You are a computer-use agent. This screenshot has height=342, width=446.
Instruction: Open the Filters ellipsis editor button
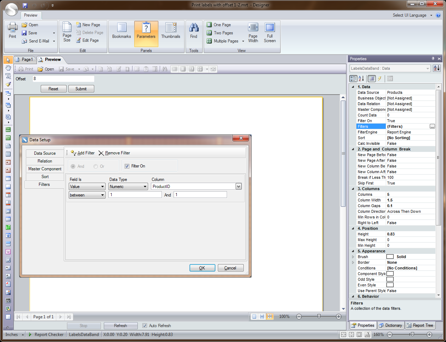click(x=432, y=126)
